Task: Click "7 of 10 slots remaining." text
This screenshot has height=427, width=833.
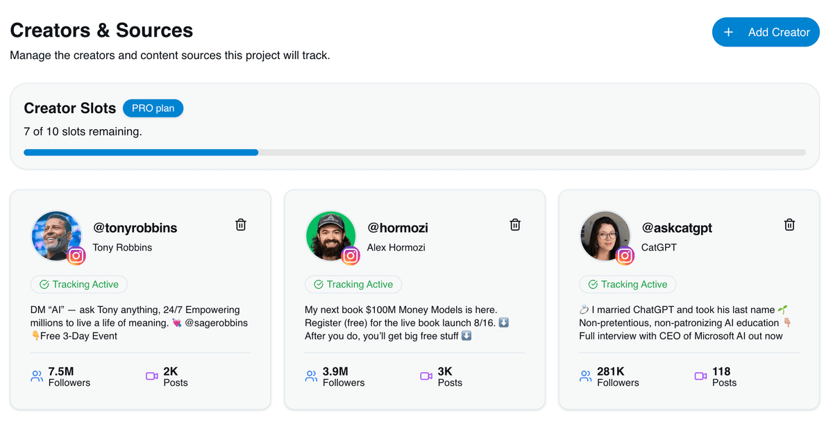Action: (x=83, y=131)
